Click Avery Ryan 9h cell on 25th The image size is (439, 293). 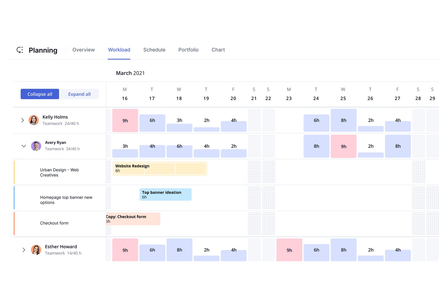pyautogui.click(x=343, y=146)
